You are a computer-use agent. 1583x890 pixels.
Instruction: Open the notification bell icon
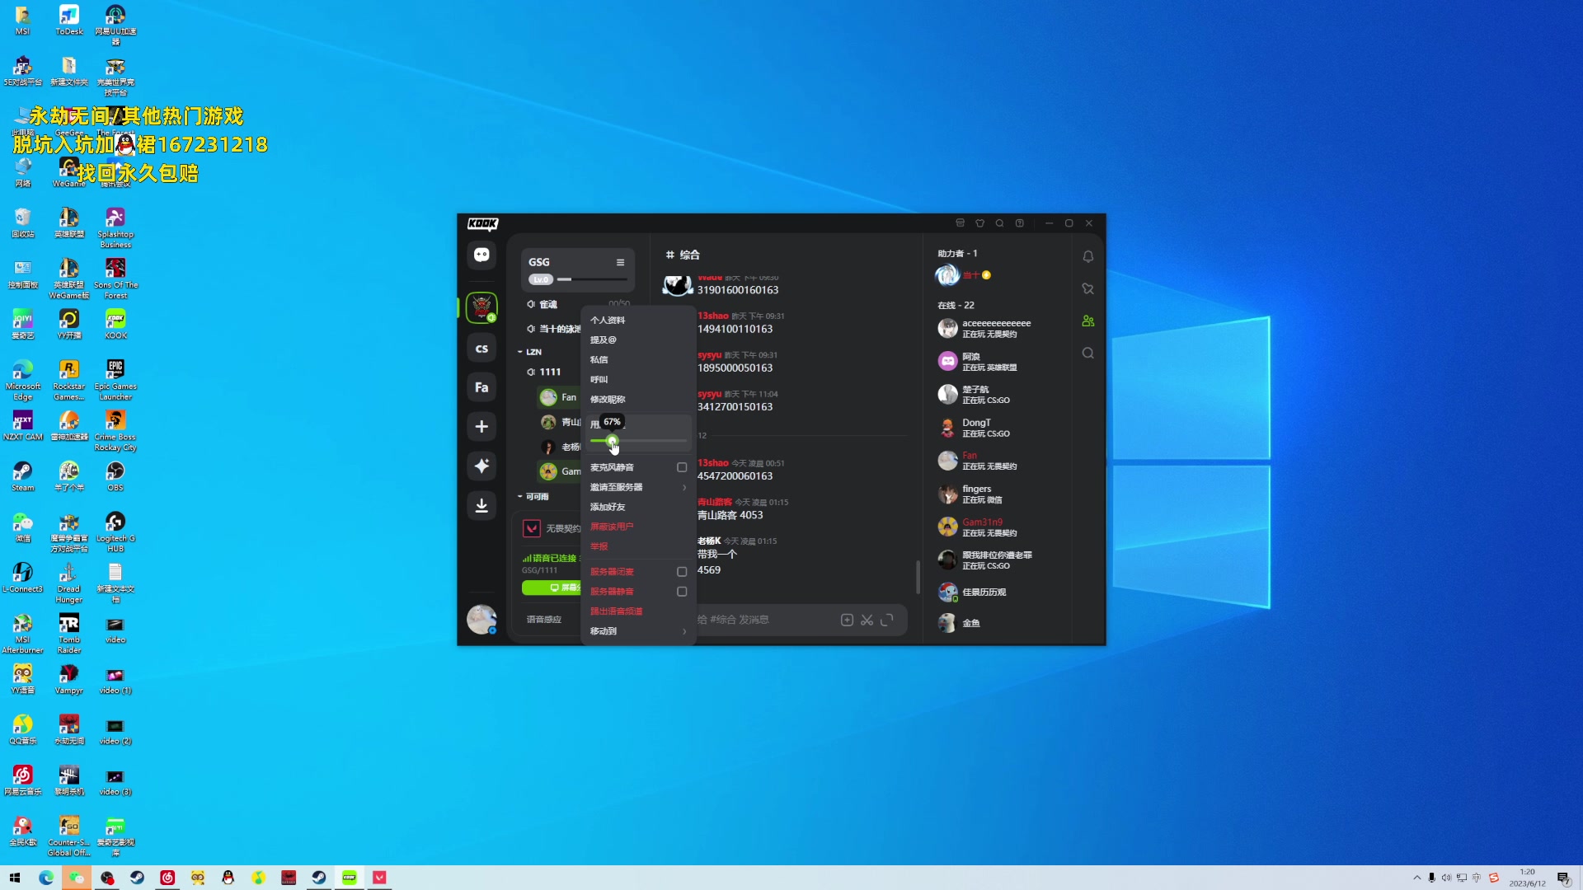pyautogui.click(x=1088, y=256)
